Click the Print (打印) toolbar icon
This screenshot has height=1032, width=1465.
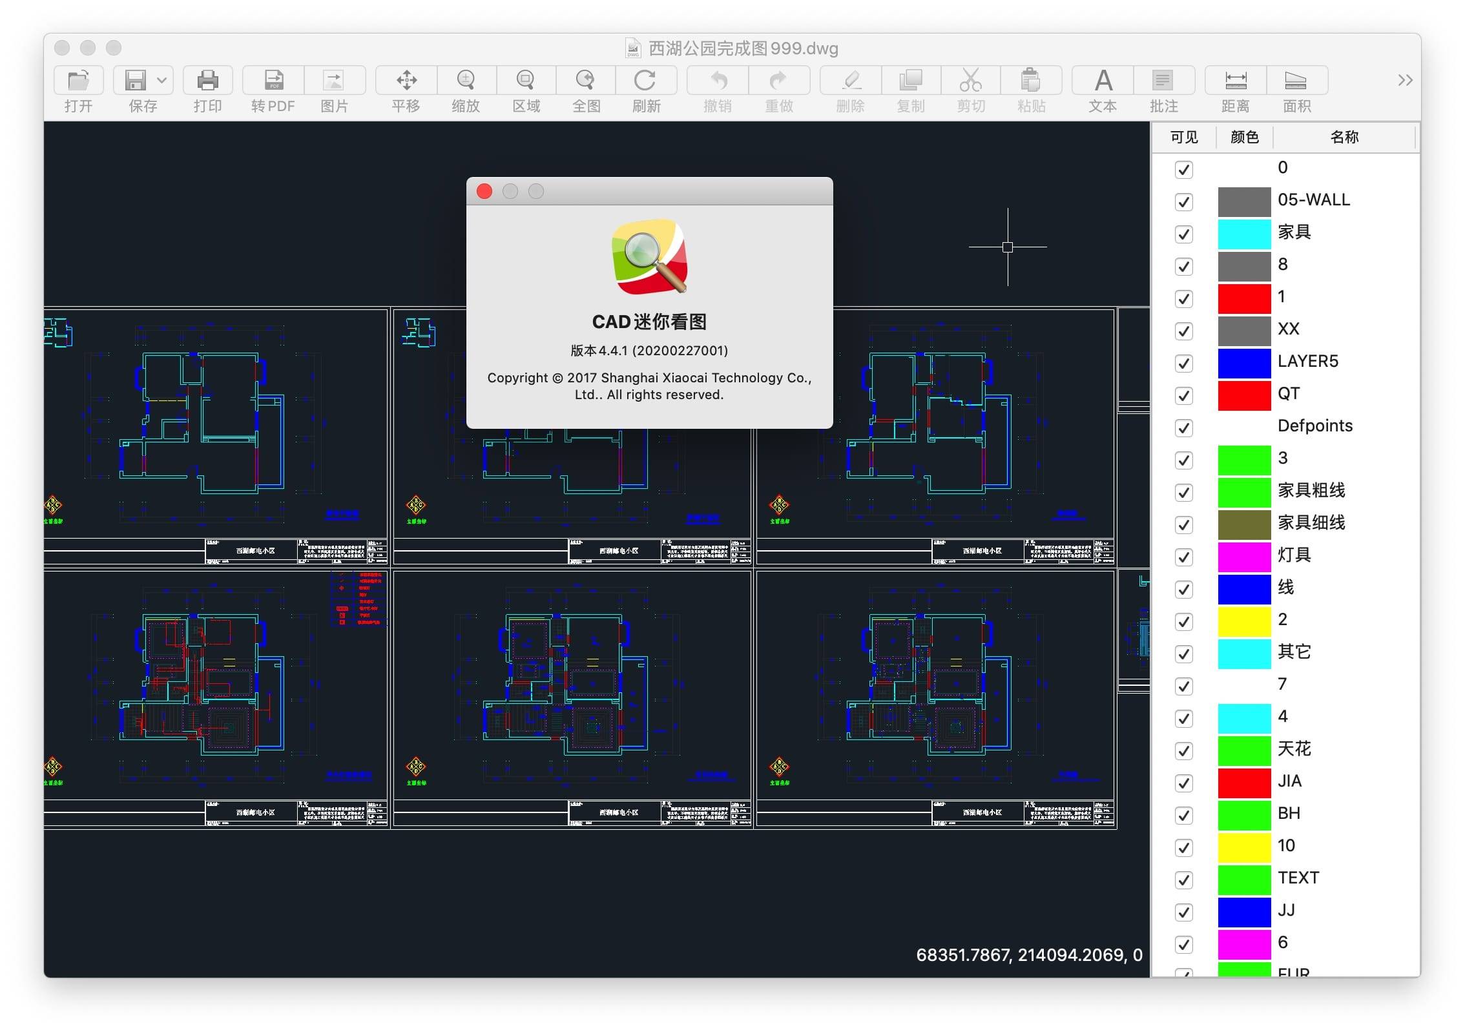pyautogui.click(x=207, y=81)
